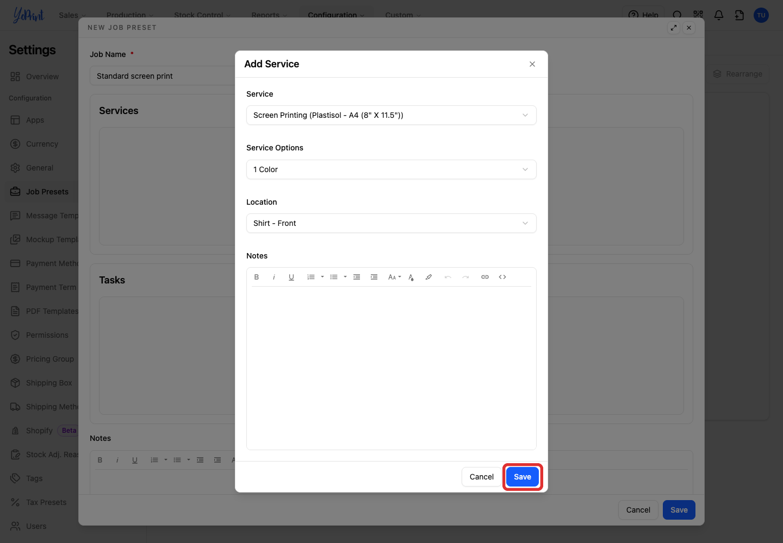Click the YoPrint logo
The height and width of the screenshot is (543, 783).
pos(28,15)
